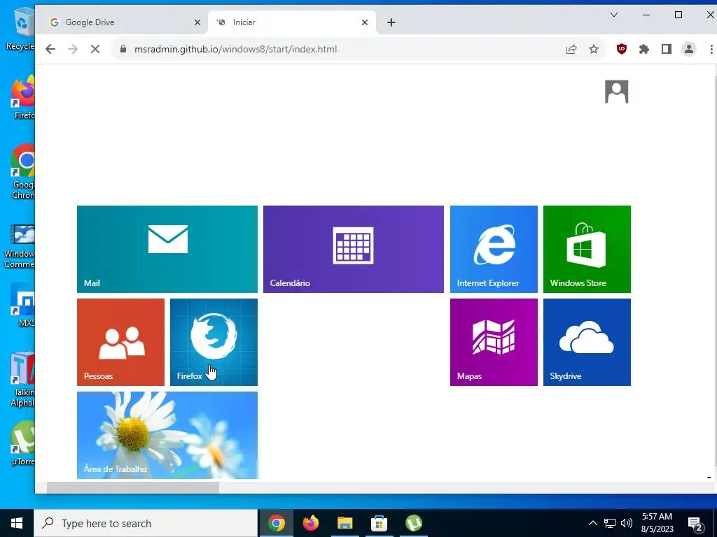Open the tab search dropdown
The image size is (717, 537).
(614, 15)
